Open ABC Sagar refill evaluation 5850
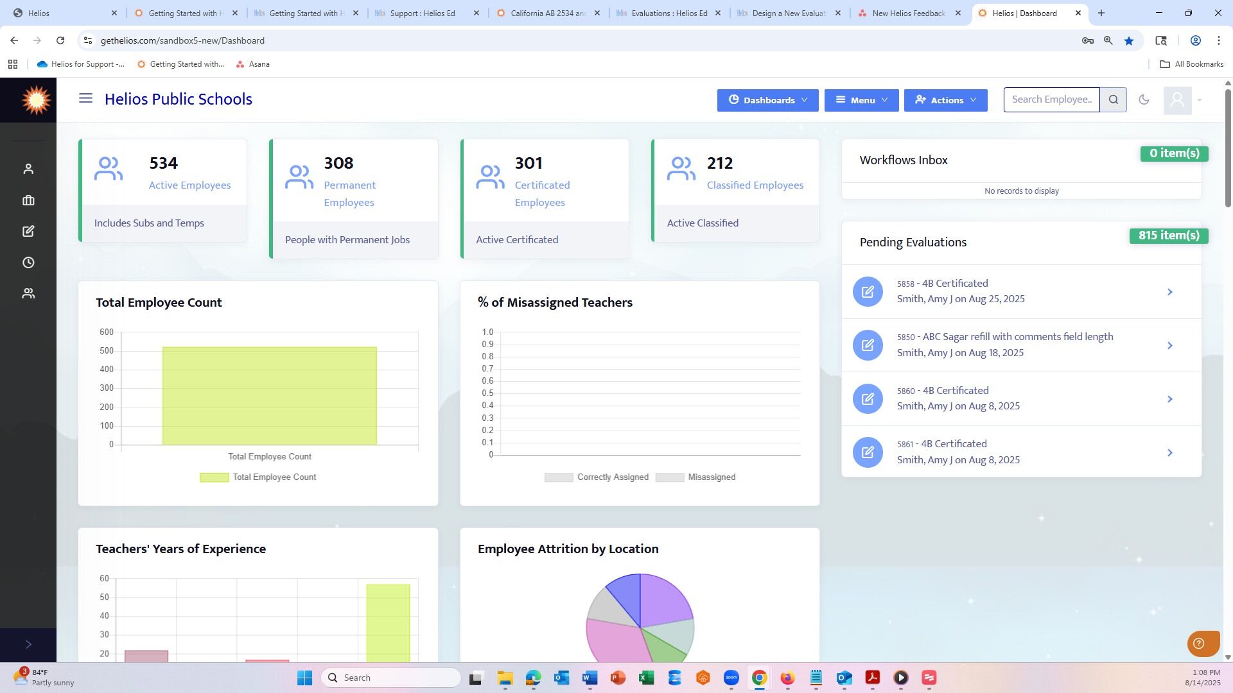This screenshot has width=1233, height=693. [x=1021, y=345]
